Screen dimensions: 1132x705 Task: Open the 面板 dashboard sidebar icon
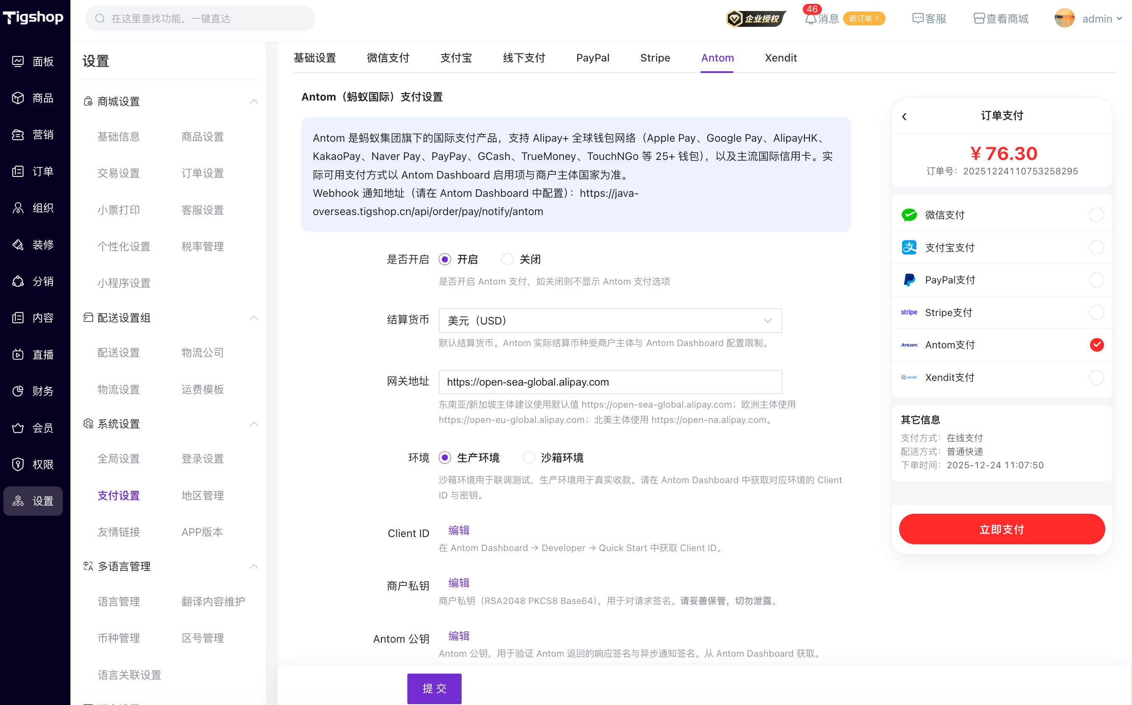(x=18, y=62)
